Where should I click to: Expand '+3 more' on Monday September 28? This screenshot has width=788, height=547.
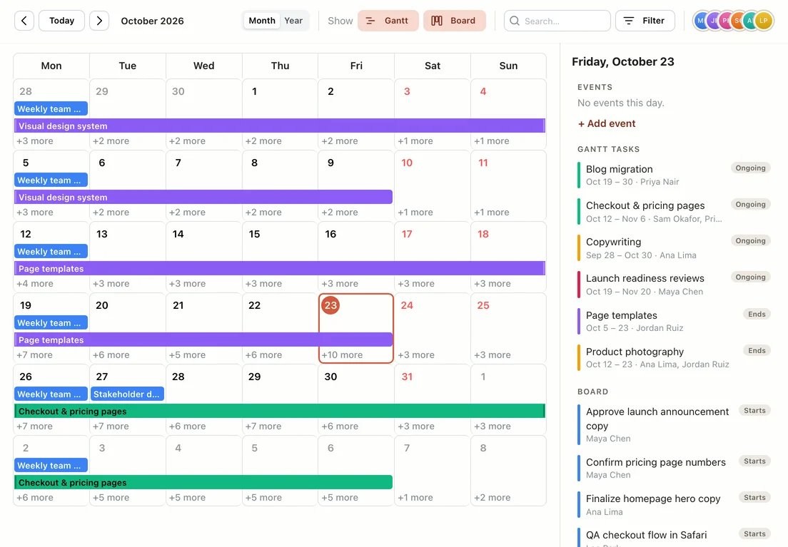click(34, 140)
